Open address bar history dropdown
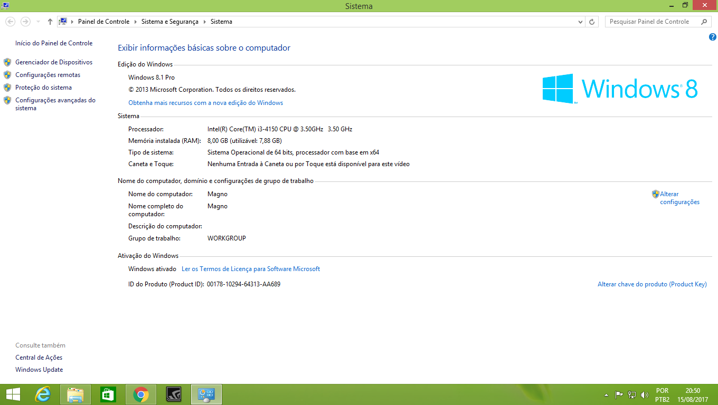 (x=580, y=22)
